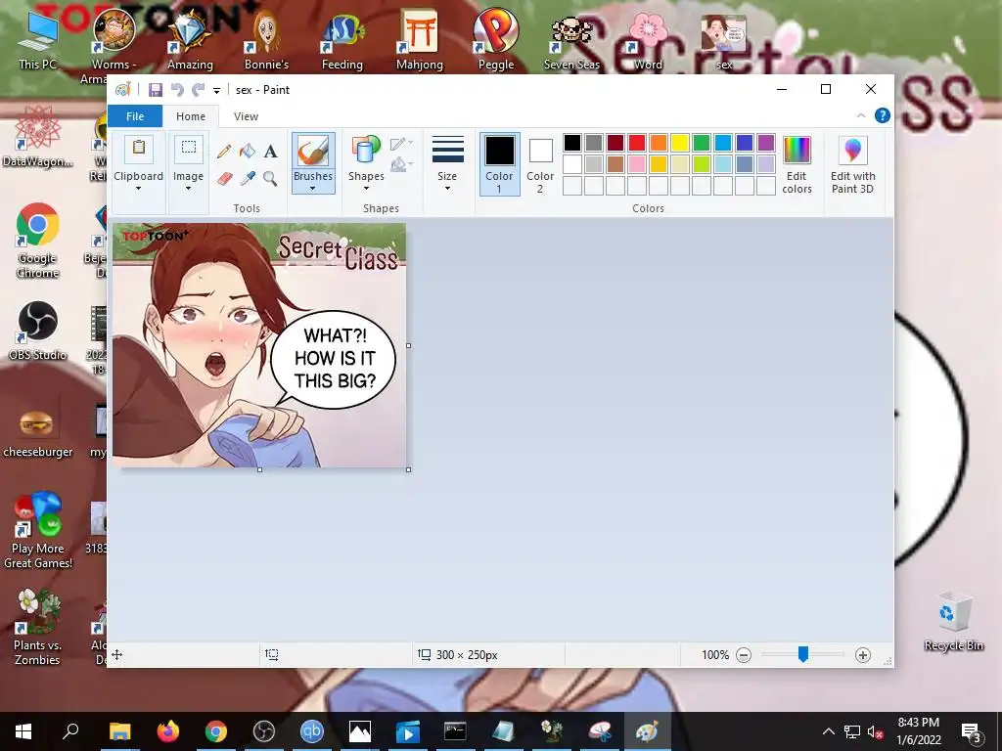Activate Color 2 background selector
This screenshot has height=751, width=1002.
540,164
